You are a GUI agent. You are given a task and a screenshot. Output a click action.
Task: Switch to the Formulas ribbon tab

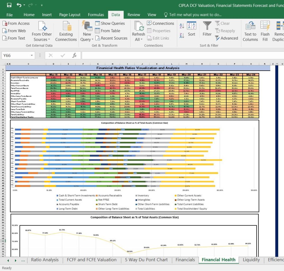click(96, 15)
